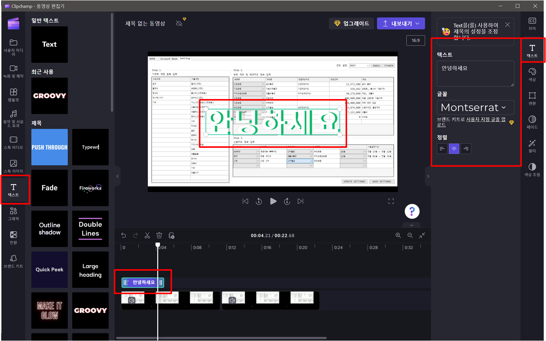This screenshot has height=341, width=546.
Task: Play the video preview
Action: pos(273,201)
